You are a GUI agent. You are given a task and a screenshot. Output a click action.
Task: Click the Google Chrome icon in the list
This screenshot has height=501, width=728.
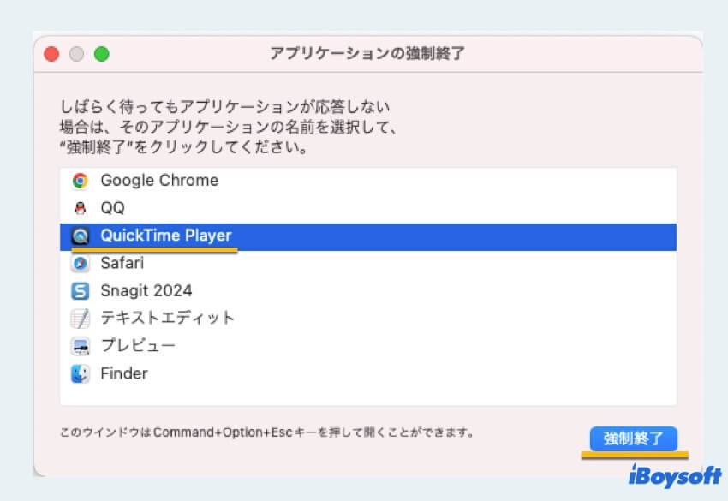click(x=81, y=181)
